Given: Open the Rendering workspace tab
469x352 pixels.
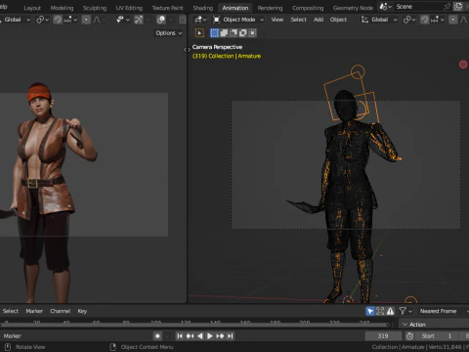Looking at the screenshot, I should (x=270, y=8).
